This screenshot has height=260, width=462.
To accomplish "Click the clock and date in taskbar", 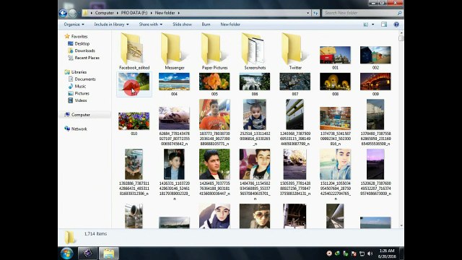I will 387,253.
